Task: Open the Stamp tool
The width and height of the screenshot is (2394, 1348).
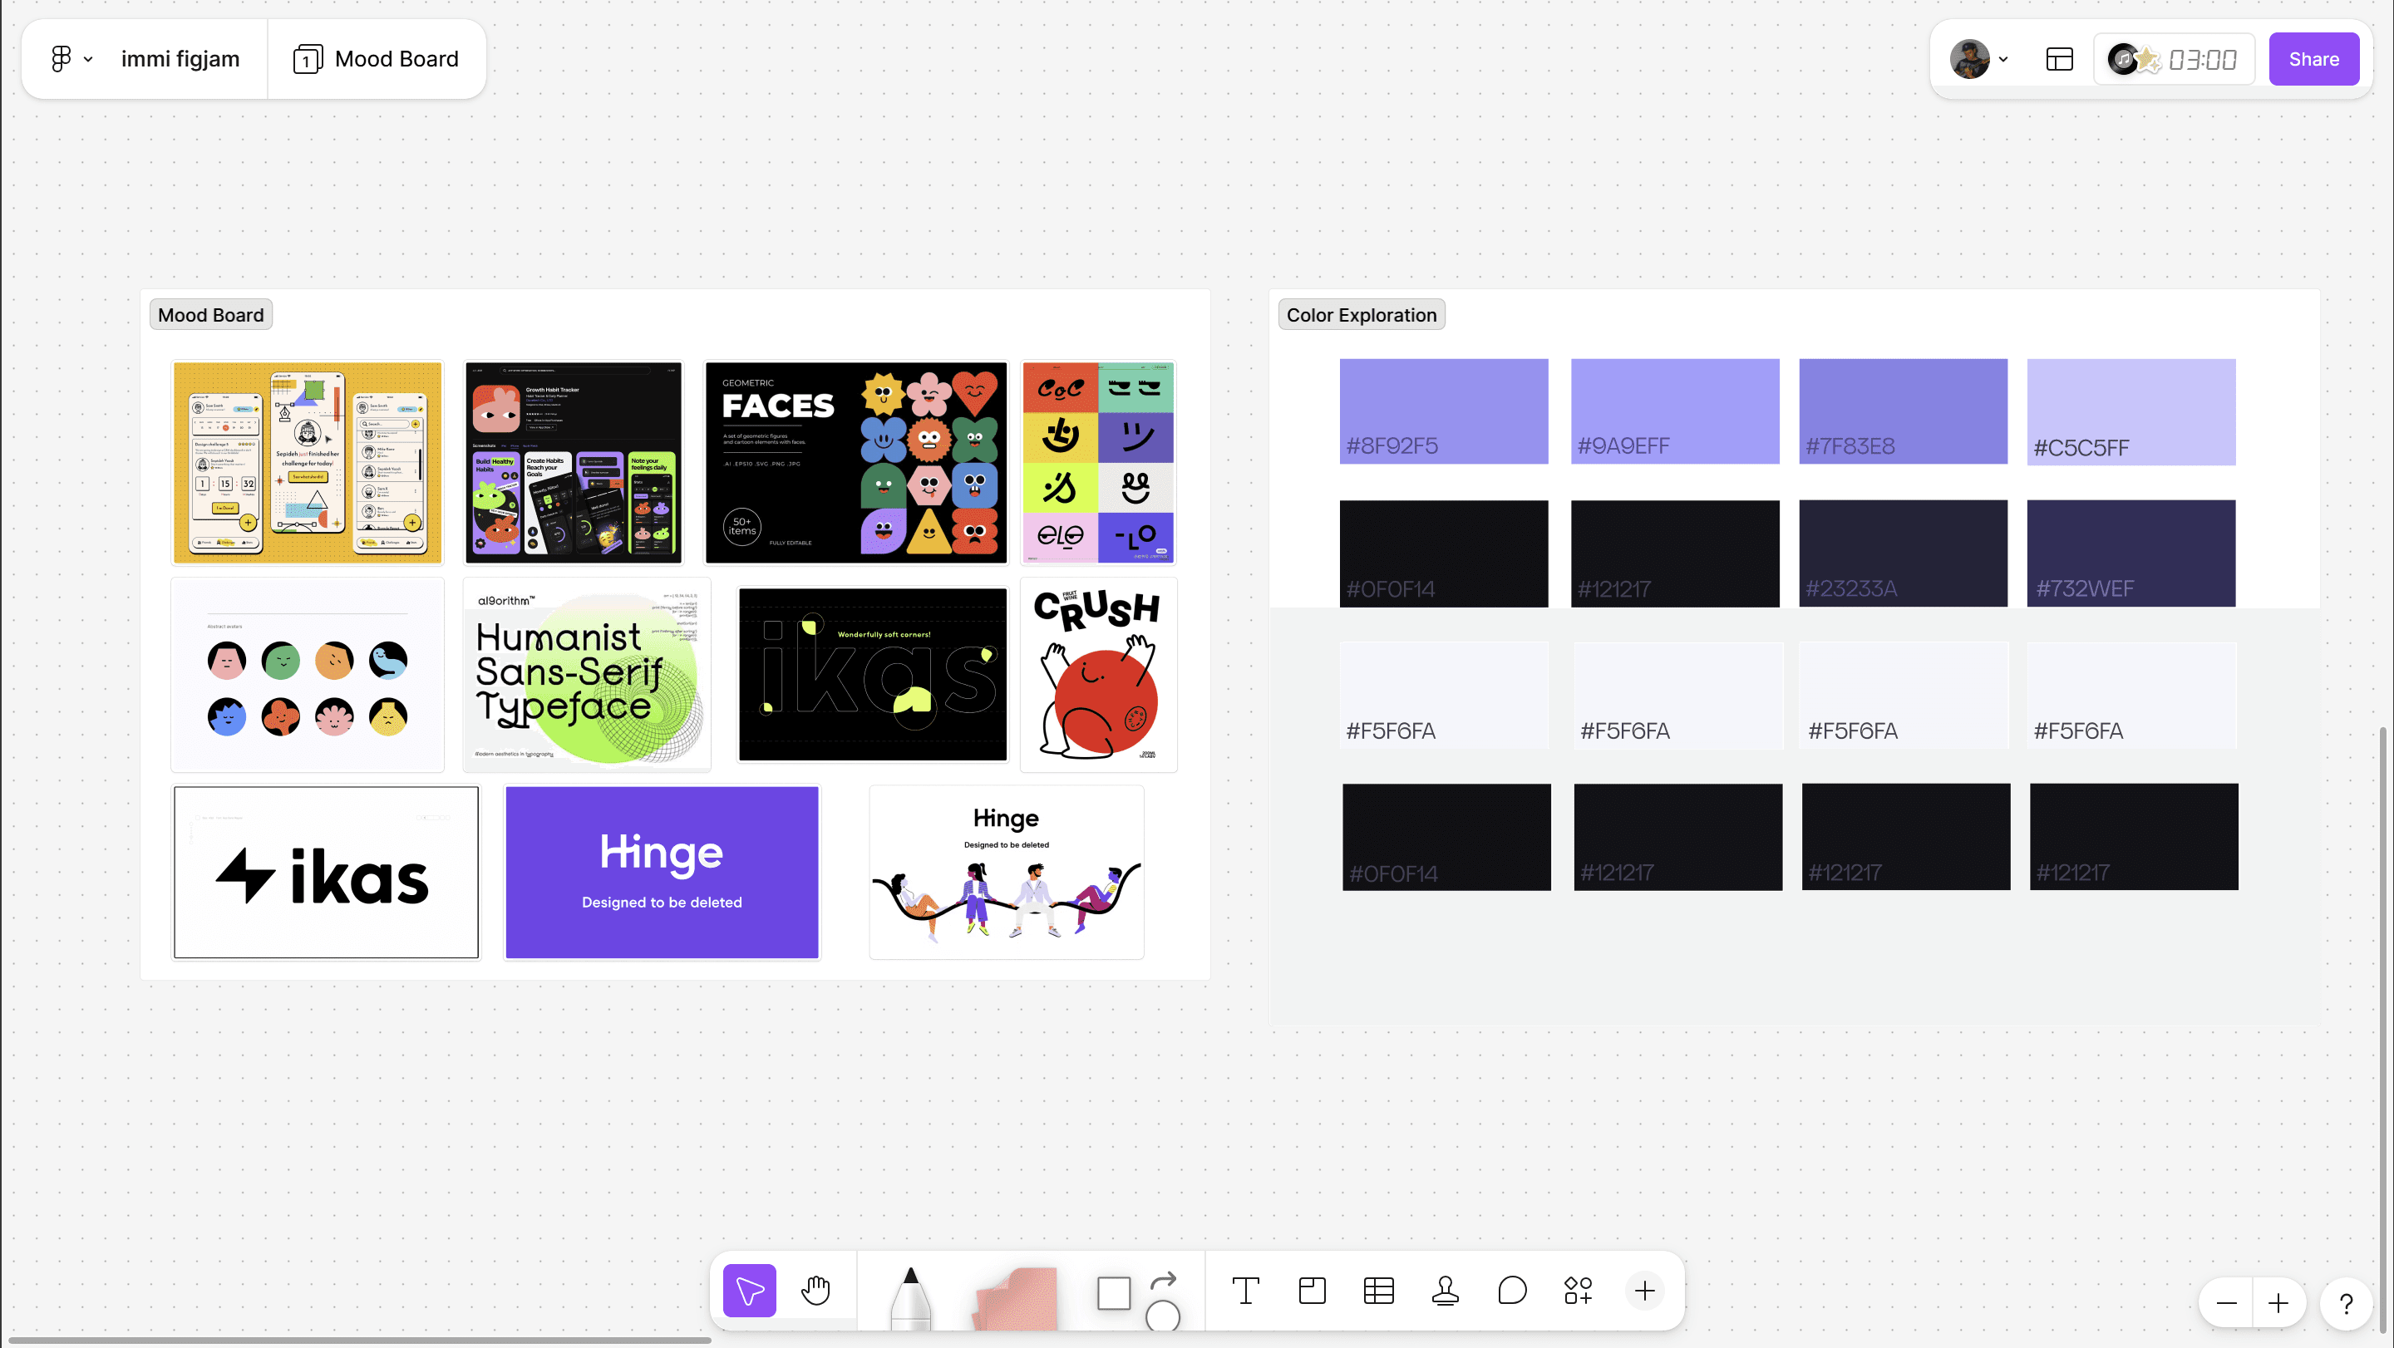Action: tap(1446, 1291)
